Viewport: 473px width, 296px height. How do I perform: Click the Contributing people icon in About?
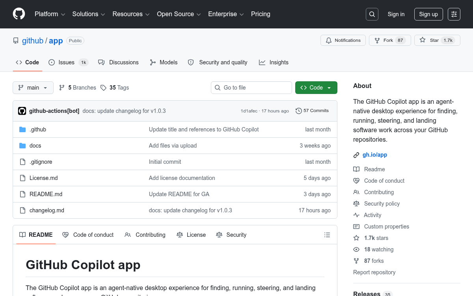pos(356,192)
